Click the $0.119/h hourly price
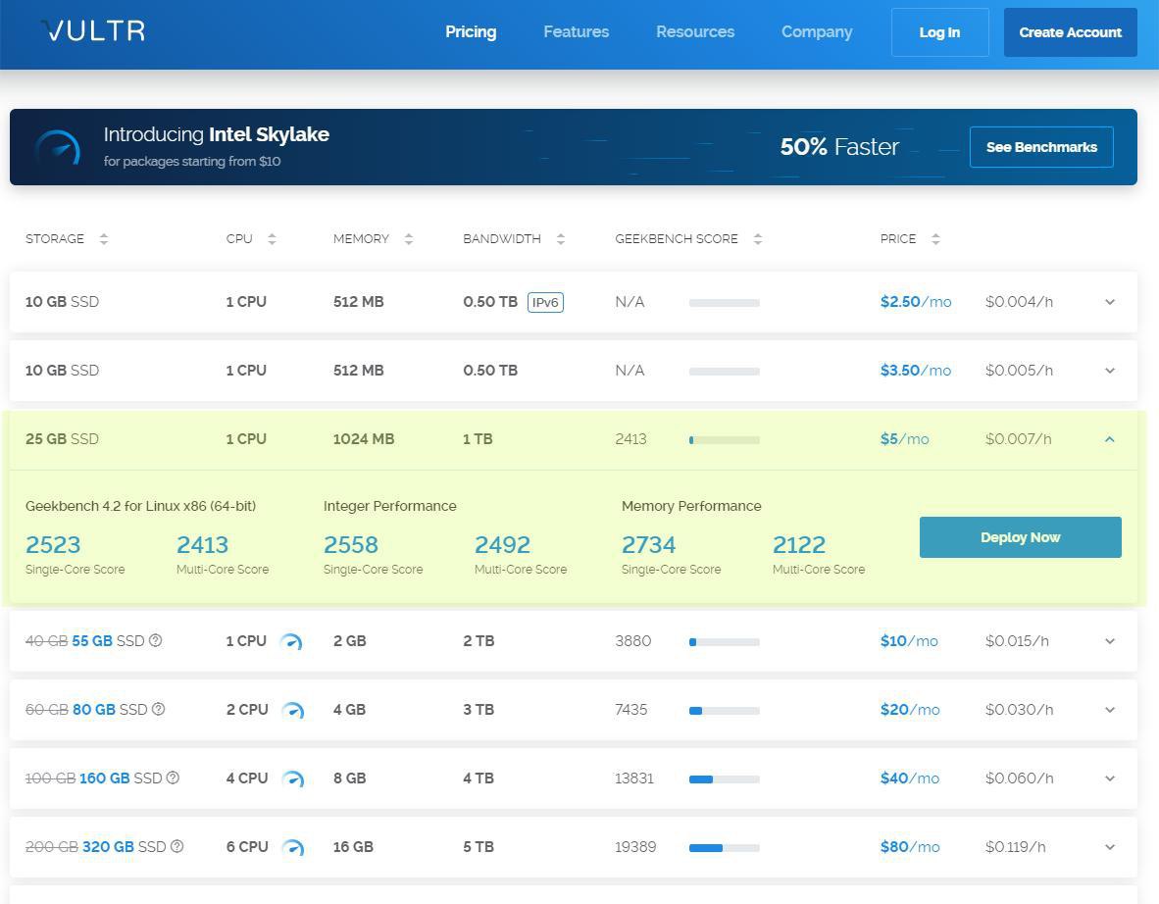Image resolution: width=1159 pixels, height=904 pixels. click(1016, 847)
